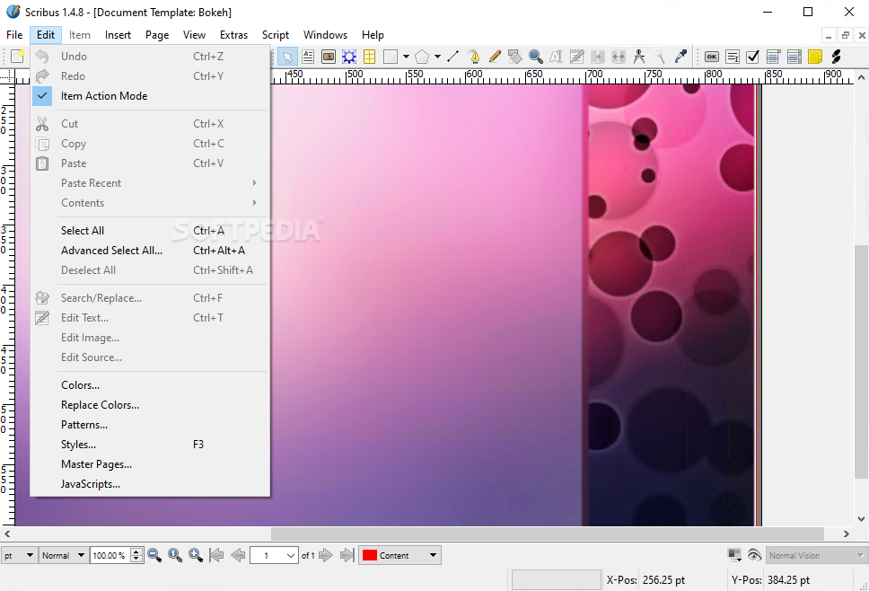869x591 pixels.
Task: Expand the polygon tool dropdown arrow
Action: (437, 57)
